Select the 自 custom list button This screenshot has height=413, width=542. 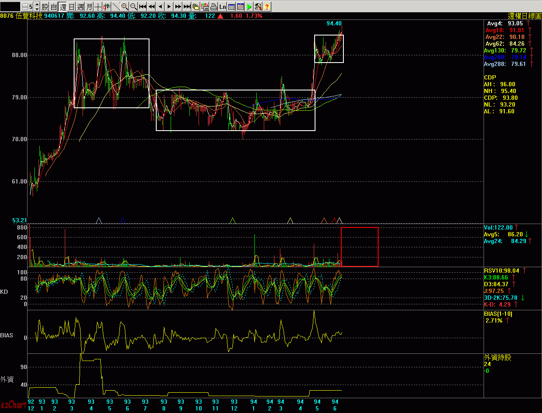click(54, 7)
